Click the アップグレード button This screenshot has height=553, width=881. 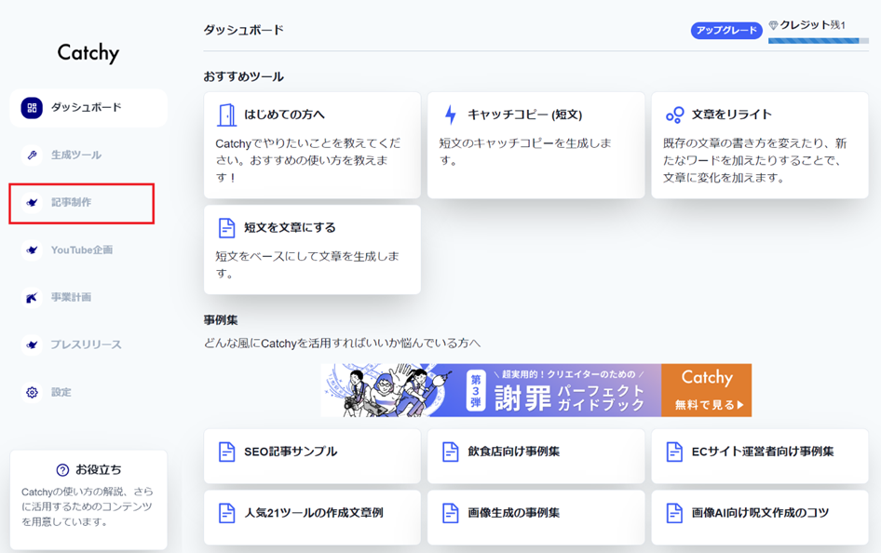(x=726, y=31)
